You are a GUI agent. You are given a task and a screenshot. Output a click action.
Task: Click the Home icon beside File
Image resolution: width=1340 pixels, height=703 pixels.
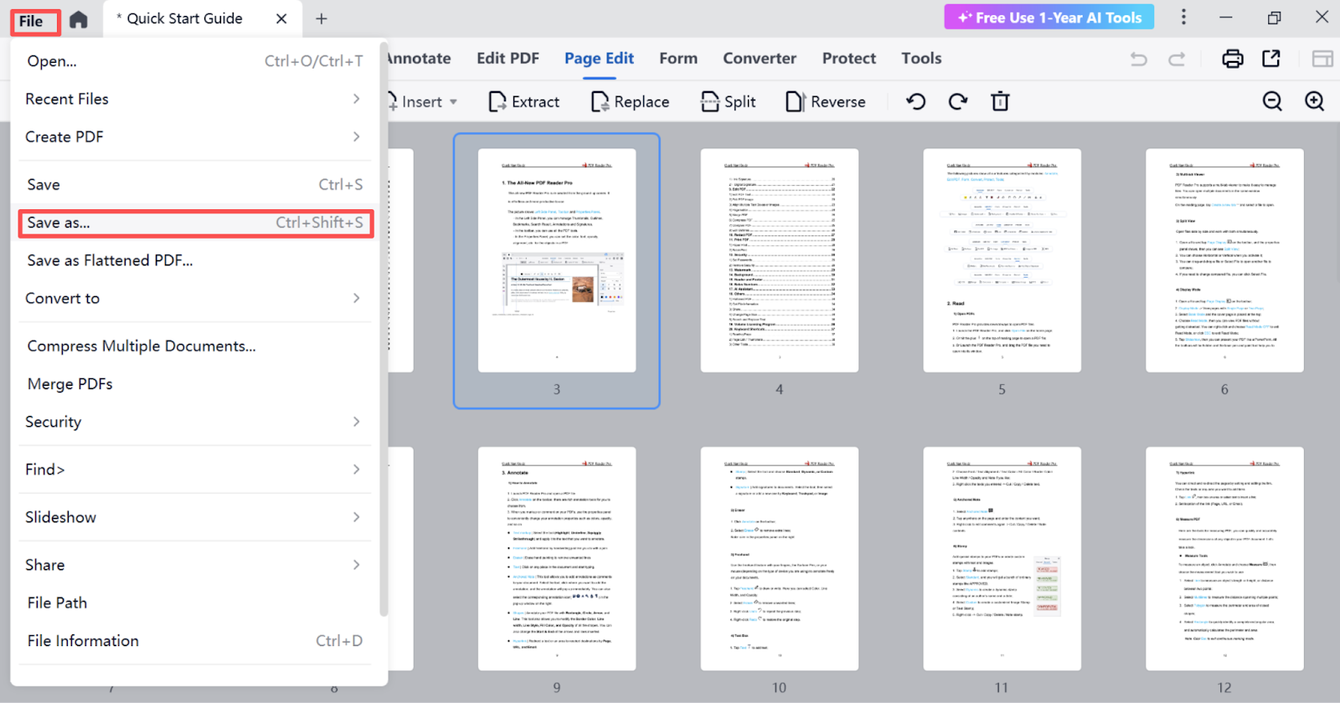[x=79, y=19]
